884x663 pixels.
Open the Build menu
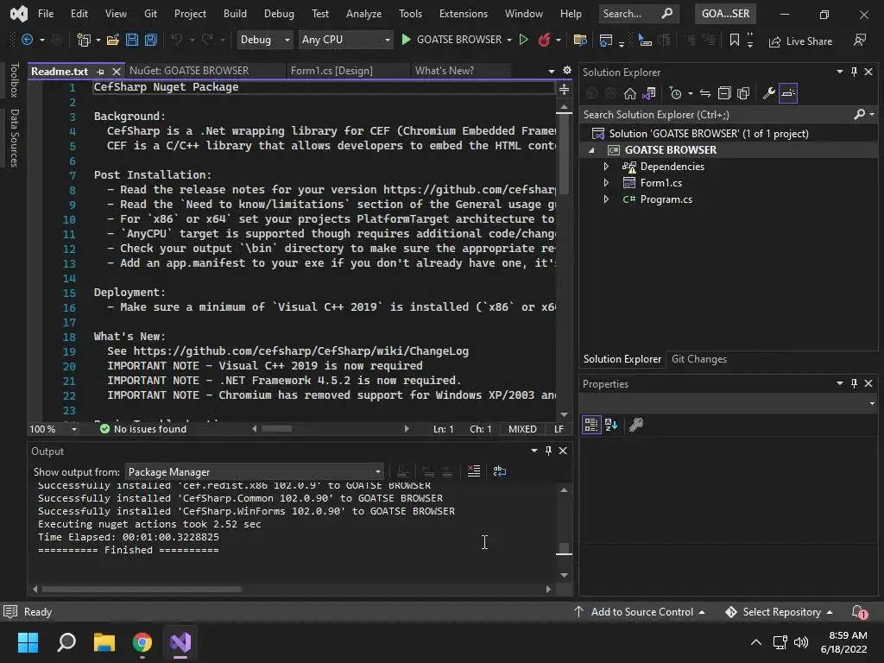click(235, 14)
